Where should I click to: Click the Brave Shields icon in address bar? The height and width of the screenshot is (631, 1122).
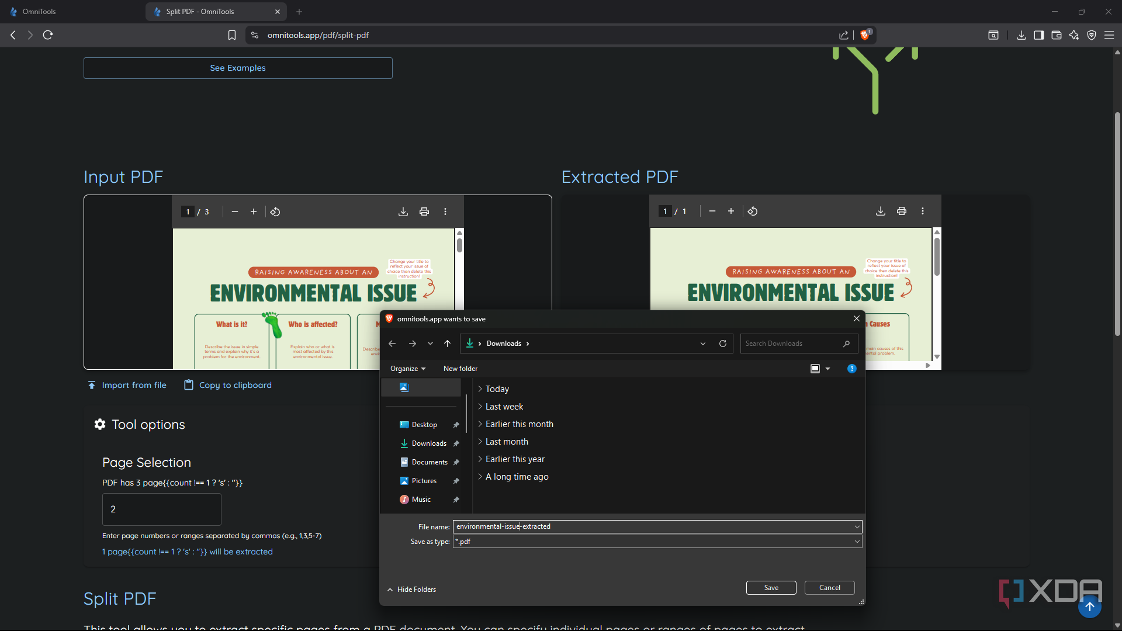pyautogui.click(x=865, y=35)
